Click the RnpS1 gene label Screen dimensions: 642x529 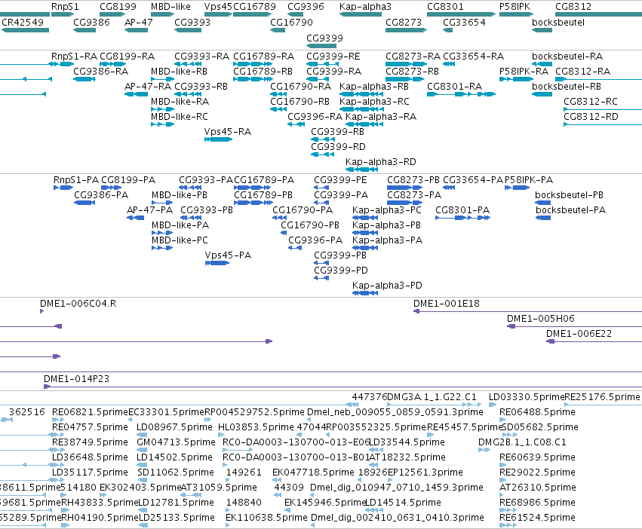(65, 7)
